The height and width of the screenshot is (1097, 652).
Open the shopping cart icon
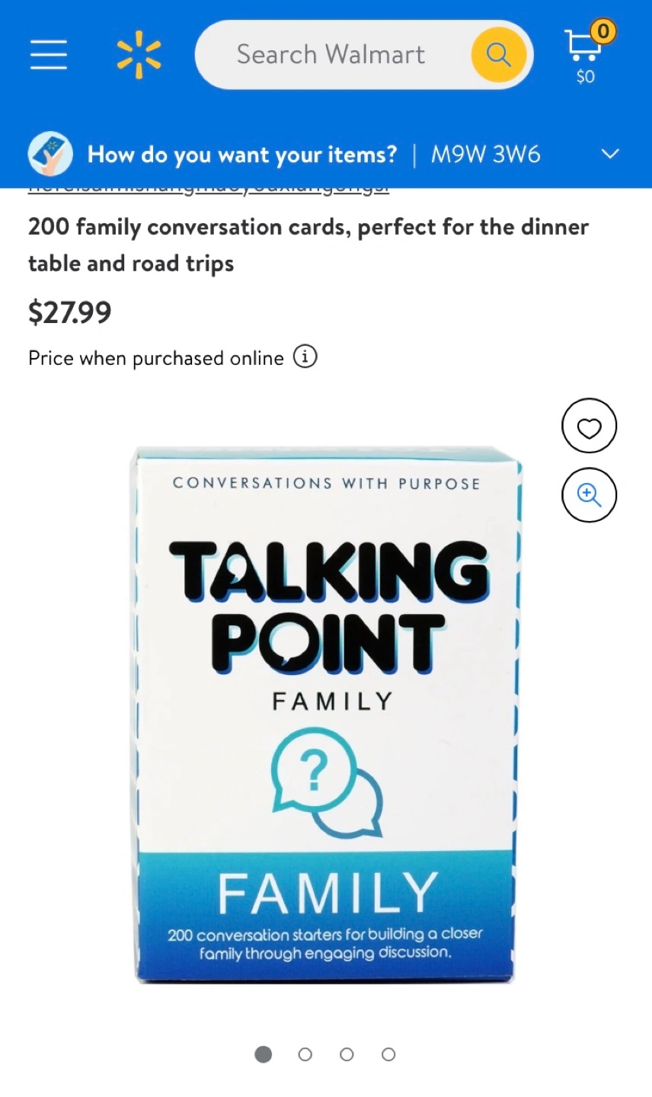coord(581,45)
